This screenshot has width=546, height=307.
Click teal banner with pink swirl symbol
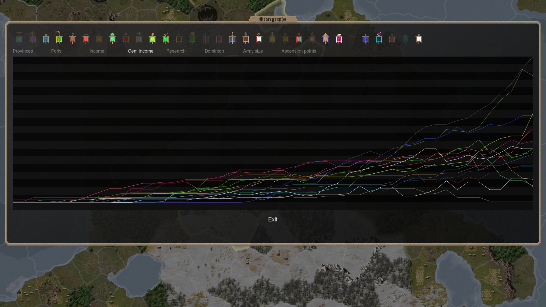[x=379, y=38]
